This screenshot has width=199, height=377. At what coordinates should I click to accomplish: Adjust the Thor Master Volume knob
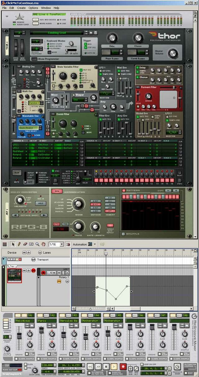pos(174,53)
